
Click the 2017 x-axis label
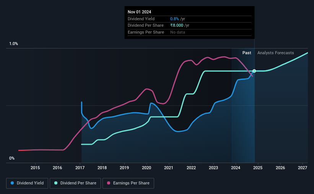coord(80,168)
